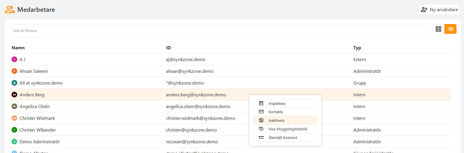The image size is (464, 153).
Task: Click Angelica Olsén's AO avatar
Action: (14, 106)
